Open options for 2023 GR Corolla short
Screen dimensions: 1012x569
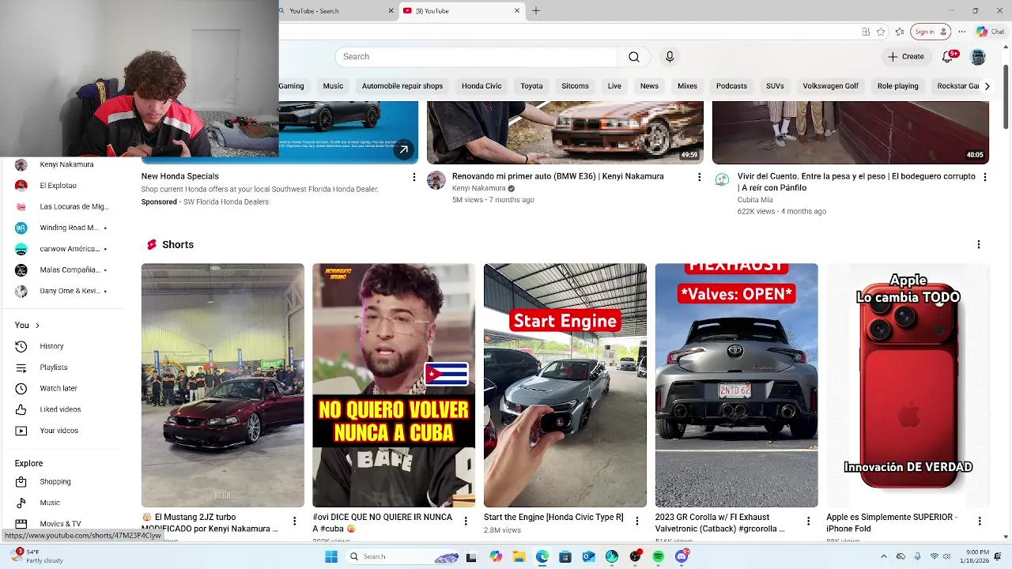click(808, 521)
